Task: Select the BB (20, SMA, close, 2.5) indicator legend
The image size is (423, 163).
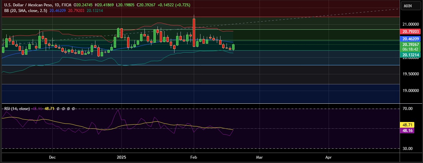Action: [x=26, y=11]
